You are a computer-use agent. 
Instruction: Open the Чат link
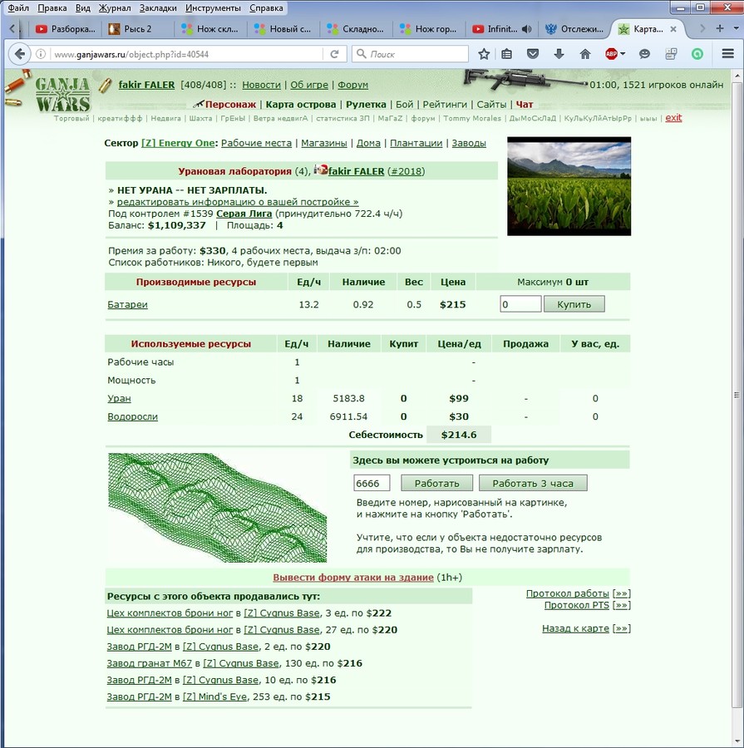point(524,105)
